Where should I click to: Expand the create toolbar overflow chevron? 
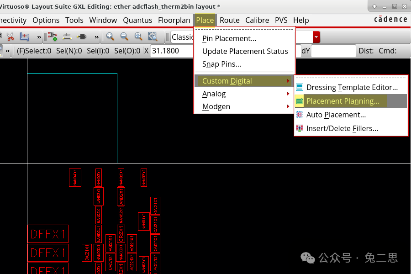(x=97, y=37)
